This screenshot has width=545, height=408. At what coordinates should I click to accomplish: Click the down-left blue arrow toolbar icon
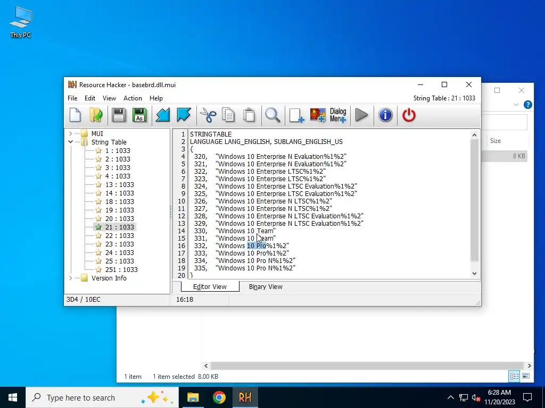coord(162,115)
